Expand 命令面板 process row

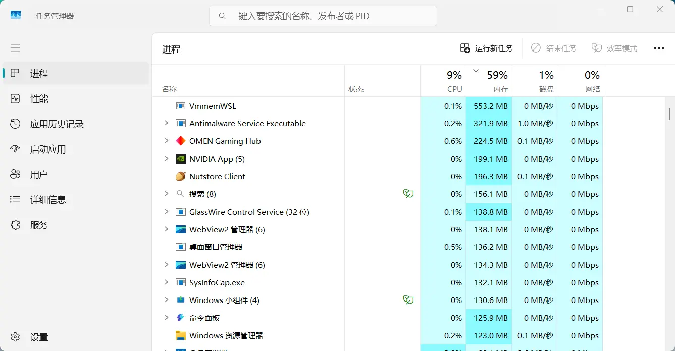[166, 318]
